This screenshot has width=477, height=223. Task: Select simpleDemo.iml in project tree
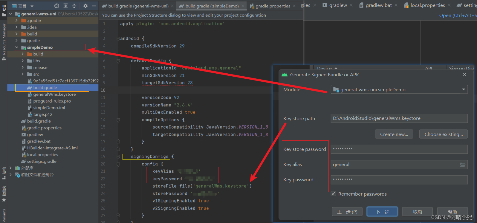[49, 108]
